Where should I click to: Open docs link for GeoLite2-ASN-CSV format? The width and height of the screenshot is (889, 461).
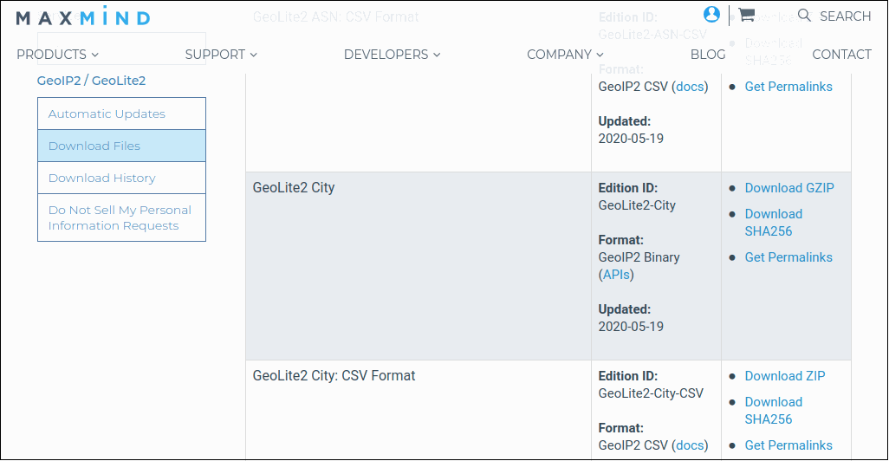point(690,87)
